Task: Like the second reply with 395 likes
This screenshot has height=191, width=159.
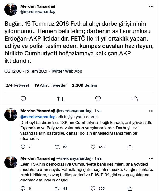Action: [93, 188]
